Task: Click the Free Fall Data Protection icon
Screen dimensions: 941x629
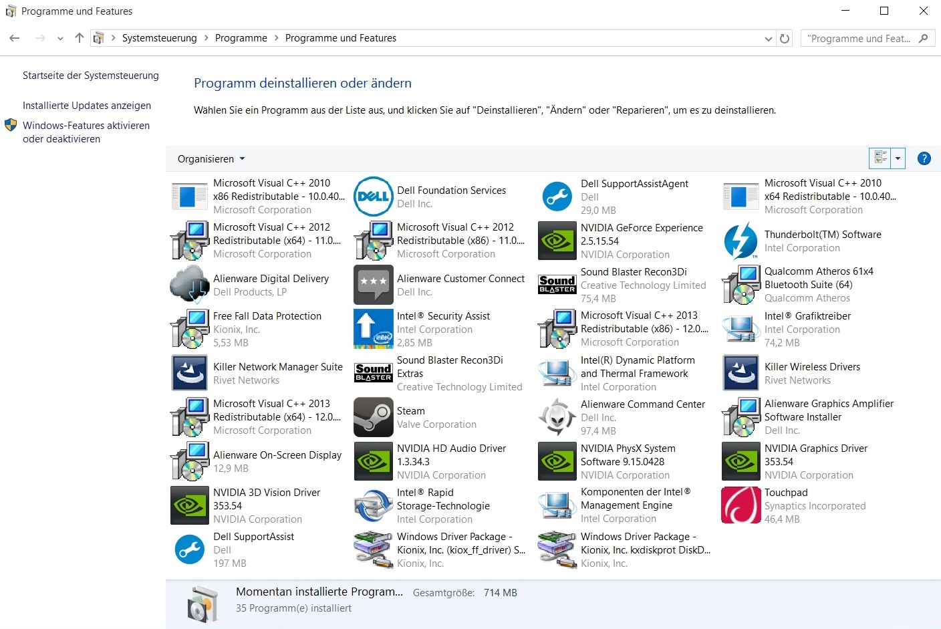Action: pyautogui.click(x=190, y=329)
